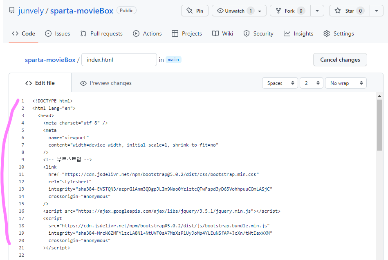Click the Issues circle-dot icon

48,33
